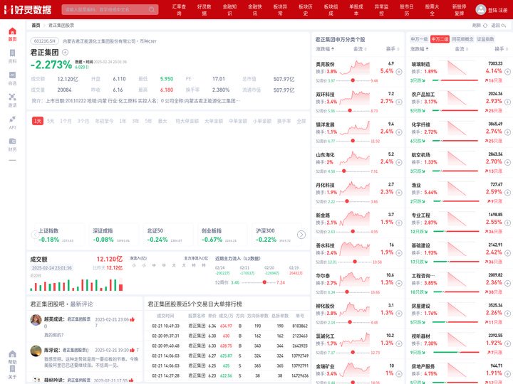
Task: Click the 刷新 refresh icon
Action: click(x=485, y=26)
